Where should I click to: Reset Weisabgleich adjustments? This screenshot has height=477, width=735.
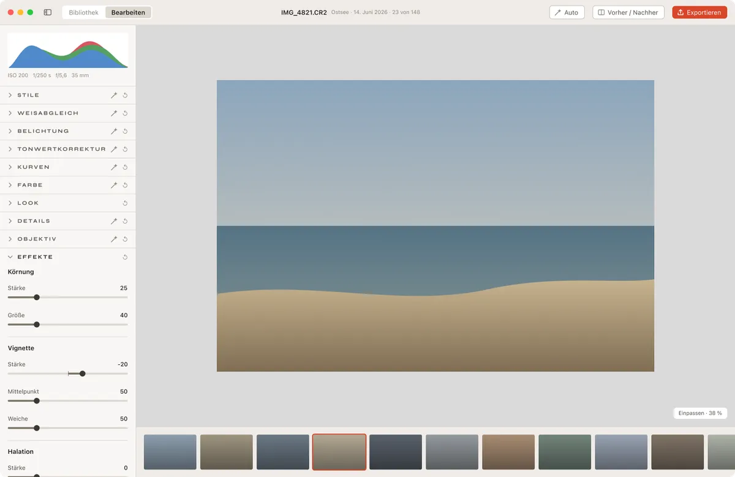click(x=125, y=113)
